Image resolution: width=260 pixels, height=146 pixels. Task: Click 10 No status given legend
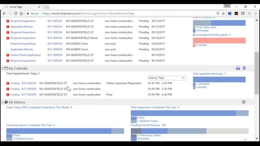(206, 27)
